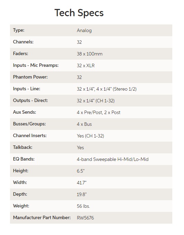Click the Inputs - Line value text
Screen dimensions: 184x235
107,89
